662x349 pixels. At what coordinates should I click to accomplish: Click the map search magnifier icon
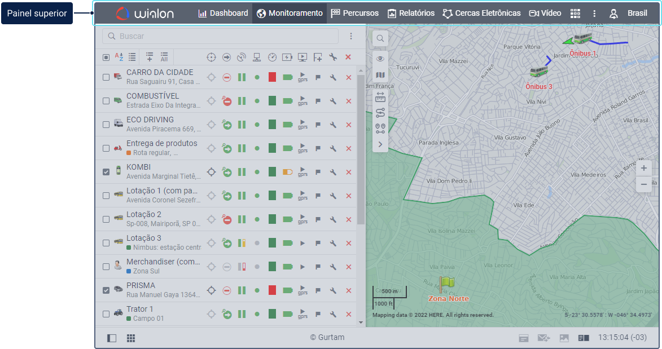[x=380, y=38]
